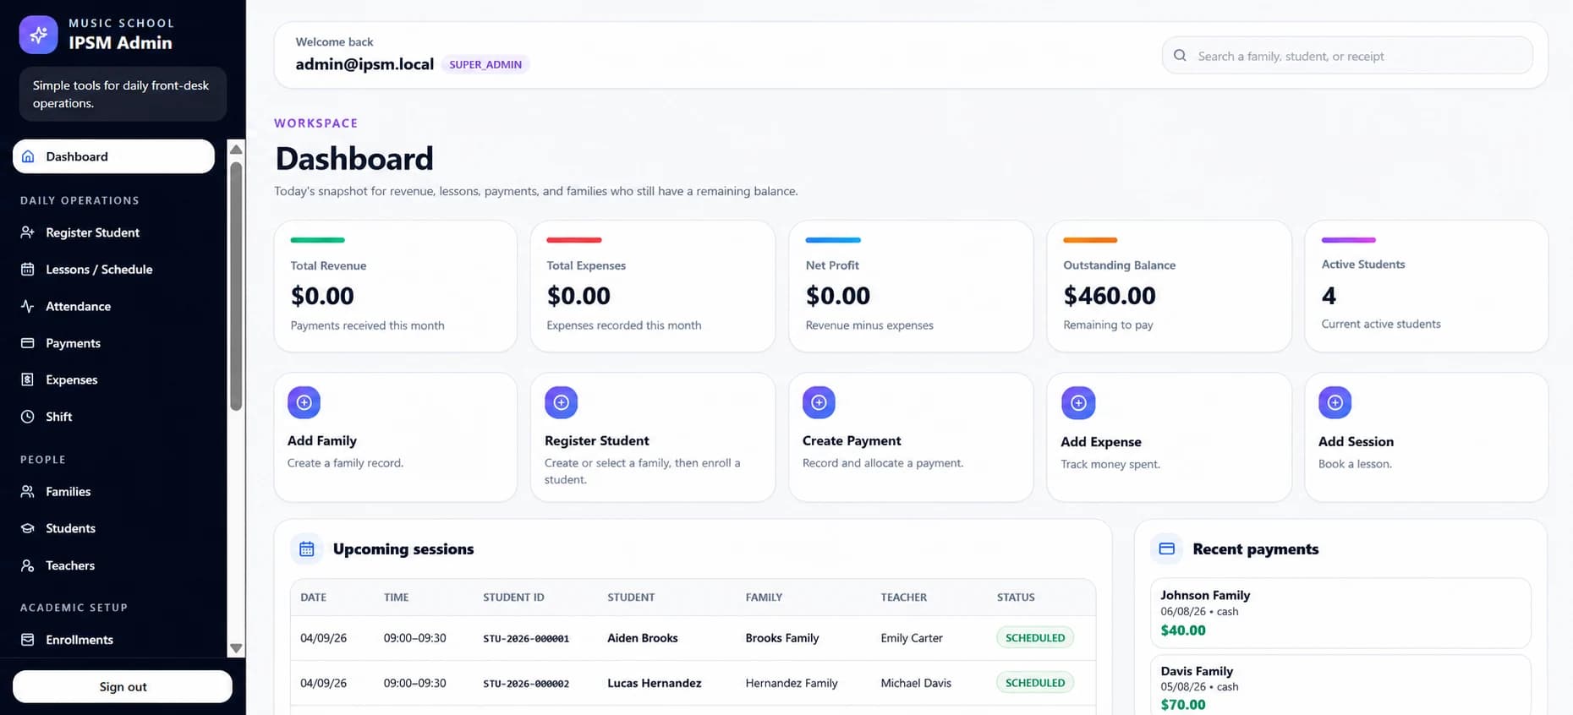Click the Dashboard home icon in sidebar
The image size is (1573, 715).
coord(28,156)
